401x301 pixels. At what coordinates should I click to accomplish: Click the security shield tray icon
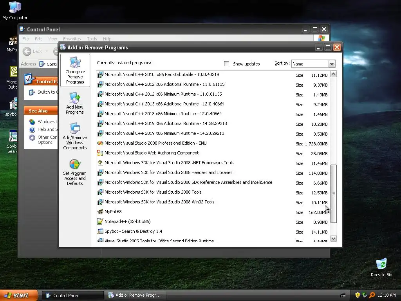point(358,295)
